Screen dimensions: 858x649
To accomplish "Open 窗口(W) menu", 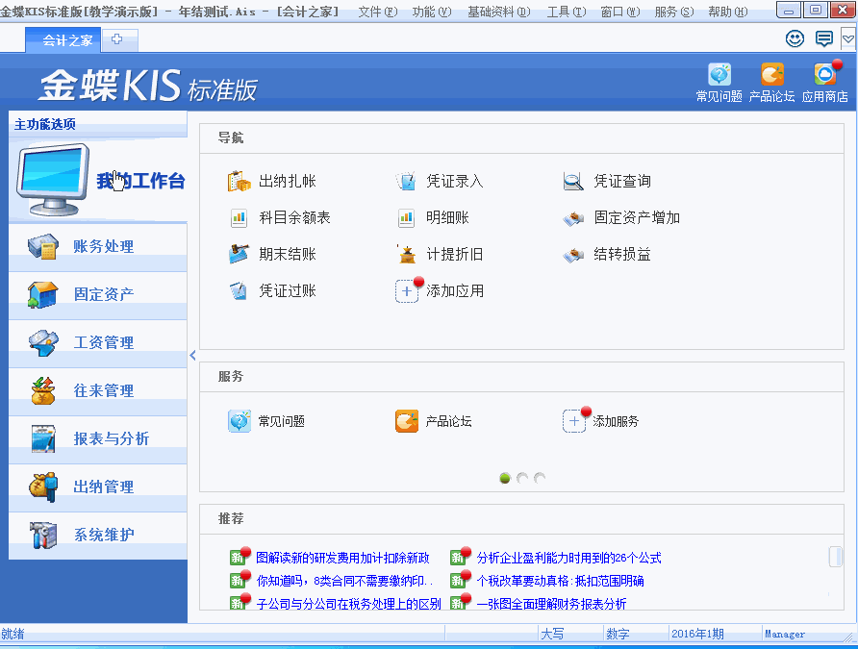I will (x=620, y=12).
